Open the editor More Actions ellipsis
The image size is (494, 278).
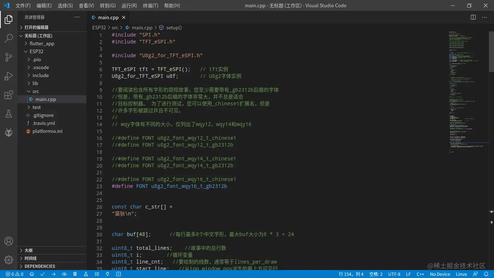coord(484,17)
